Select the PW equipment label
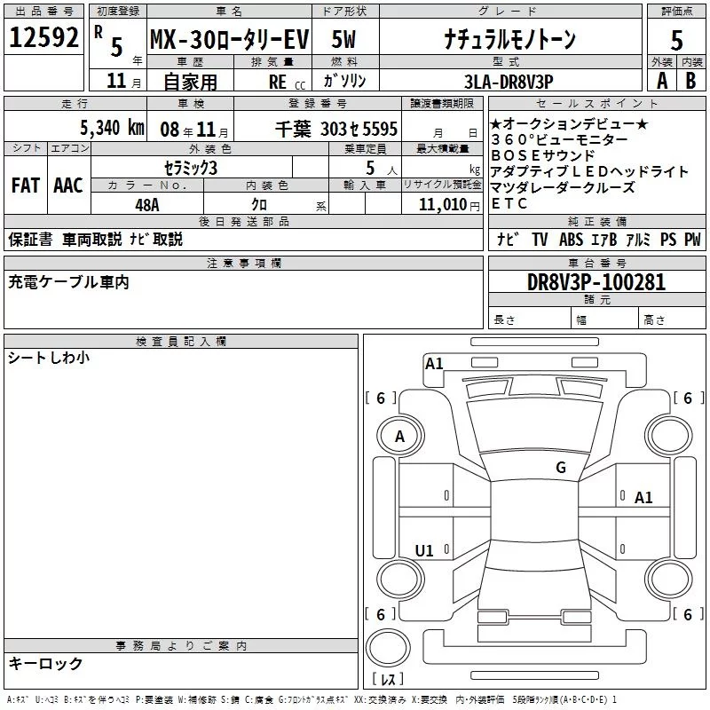Image resolution: width=710 pixels, height=710 pixels. click(692, 240)
